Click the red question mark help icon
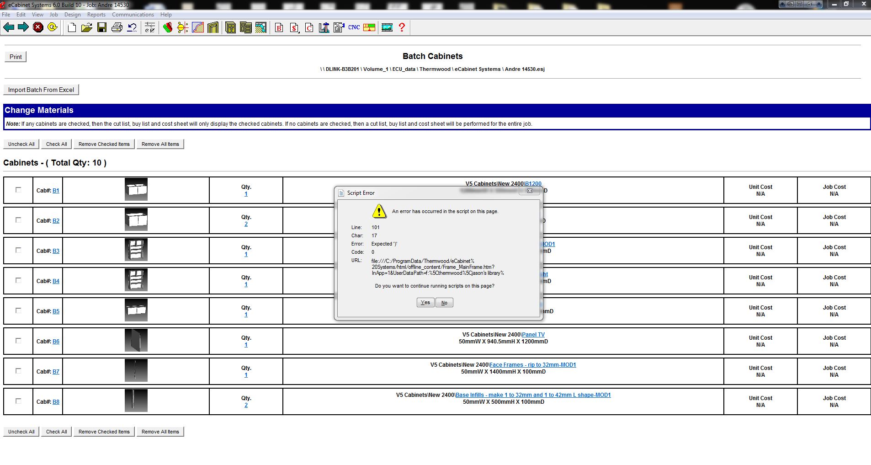The height and width of the screenshot is (465, 871). pyautogui.click(x=402, y=27)
